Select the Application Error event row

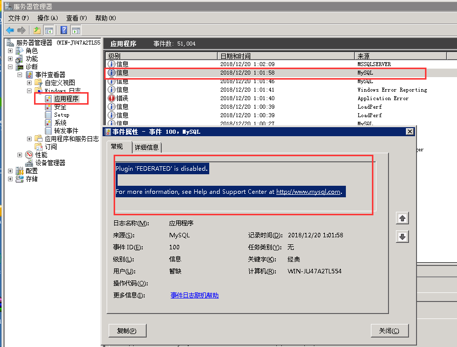point(281,98)
